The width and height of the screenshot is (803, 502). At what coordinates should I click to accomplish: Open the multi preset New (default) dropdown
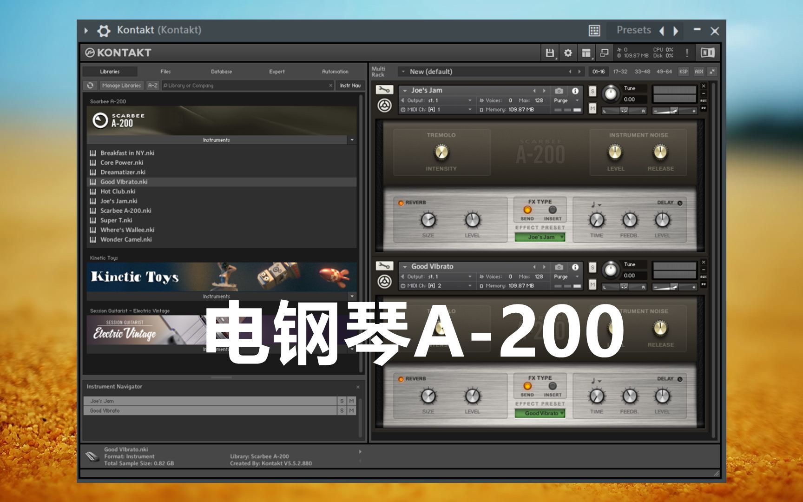click(x=403, y=72)
